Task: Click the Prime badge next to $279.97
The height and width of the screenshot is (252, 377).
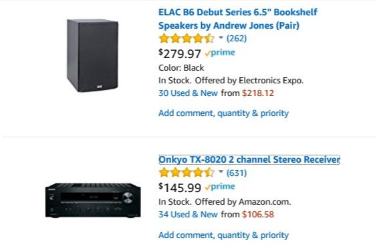Action: [220, 53]
